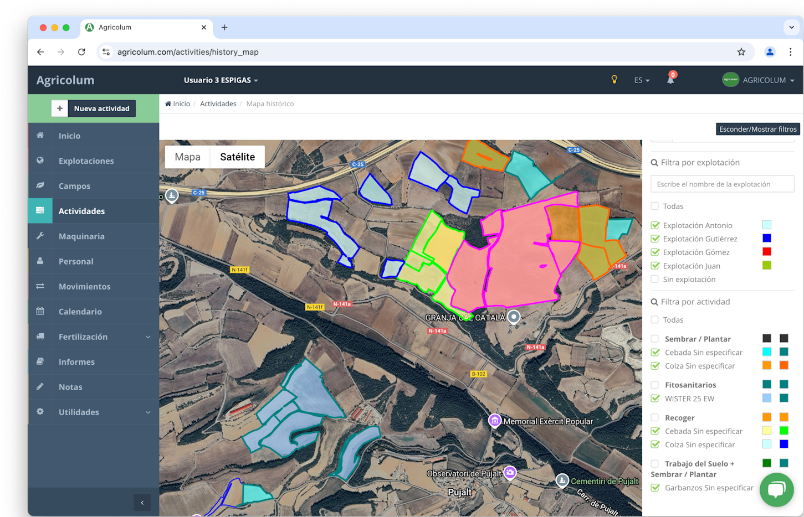Toggle the WISTER 25 EW checkbox
Image resolution: width=804 pixels, height=517 pixels.
(655, 399)
